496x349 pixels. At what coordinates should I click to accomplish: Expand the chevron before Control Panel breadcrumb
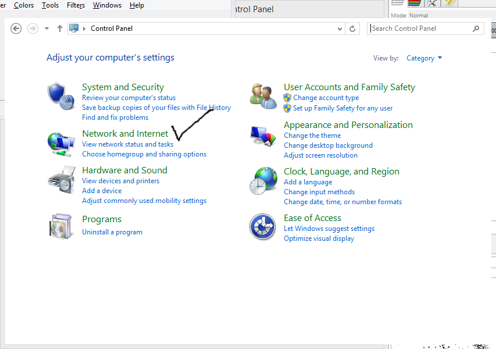point(84,29)
